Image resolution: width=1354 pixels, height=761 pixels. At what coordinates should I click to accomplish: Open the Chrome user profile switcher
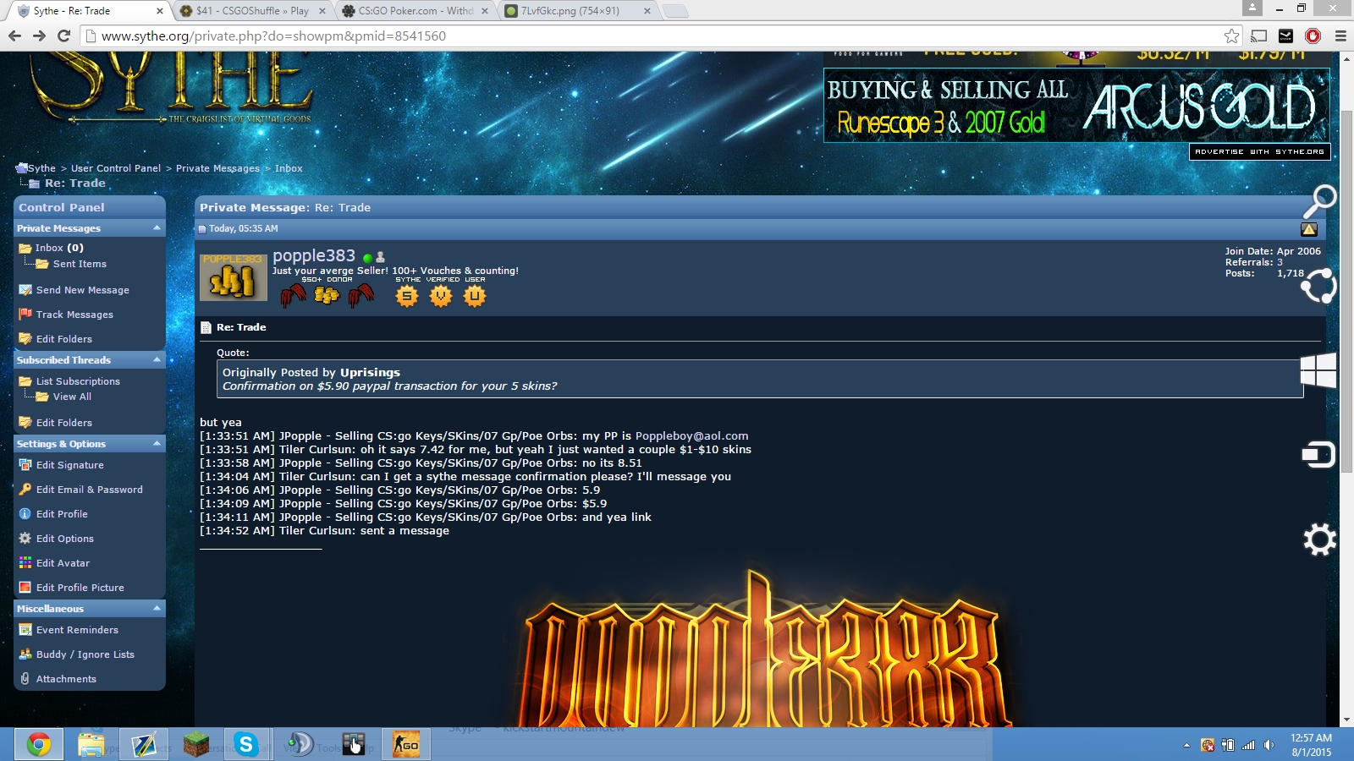1252,8
